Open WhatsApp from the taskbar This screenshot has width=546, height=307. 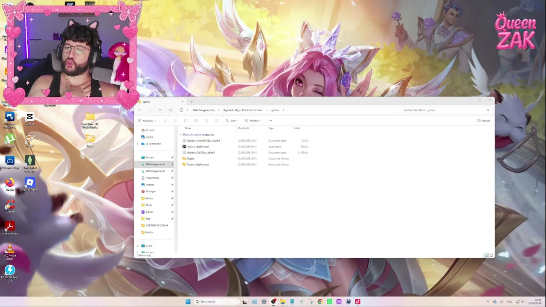pos(329,302)
